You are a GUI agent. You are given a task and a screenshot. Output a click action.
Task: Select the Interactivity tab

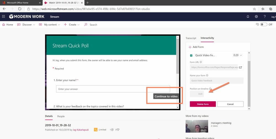[x=207, y=38]
